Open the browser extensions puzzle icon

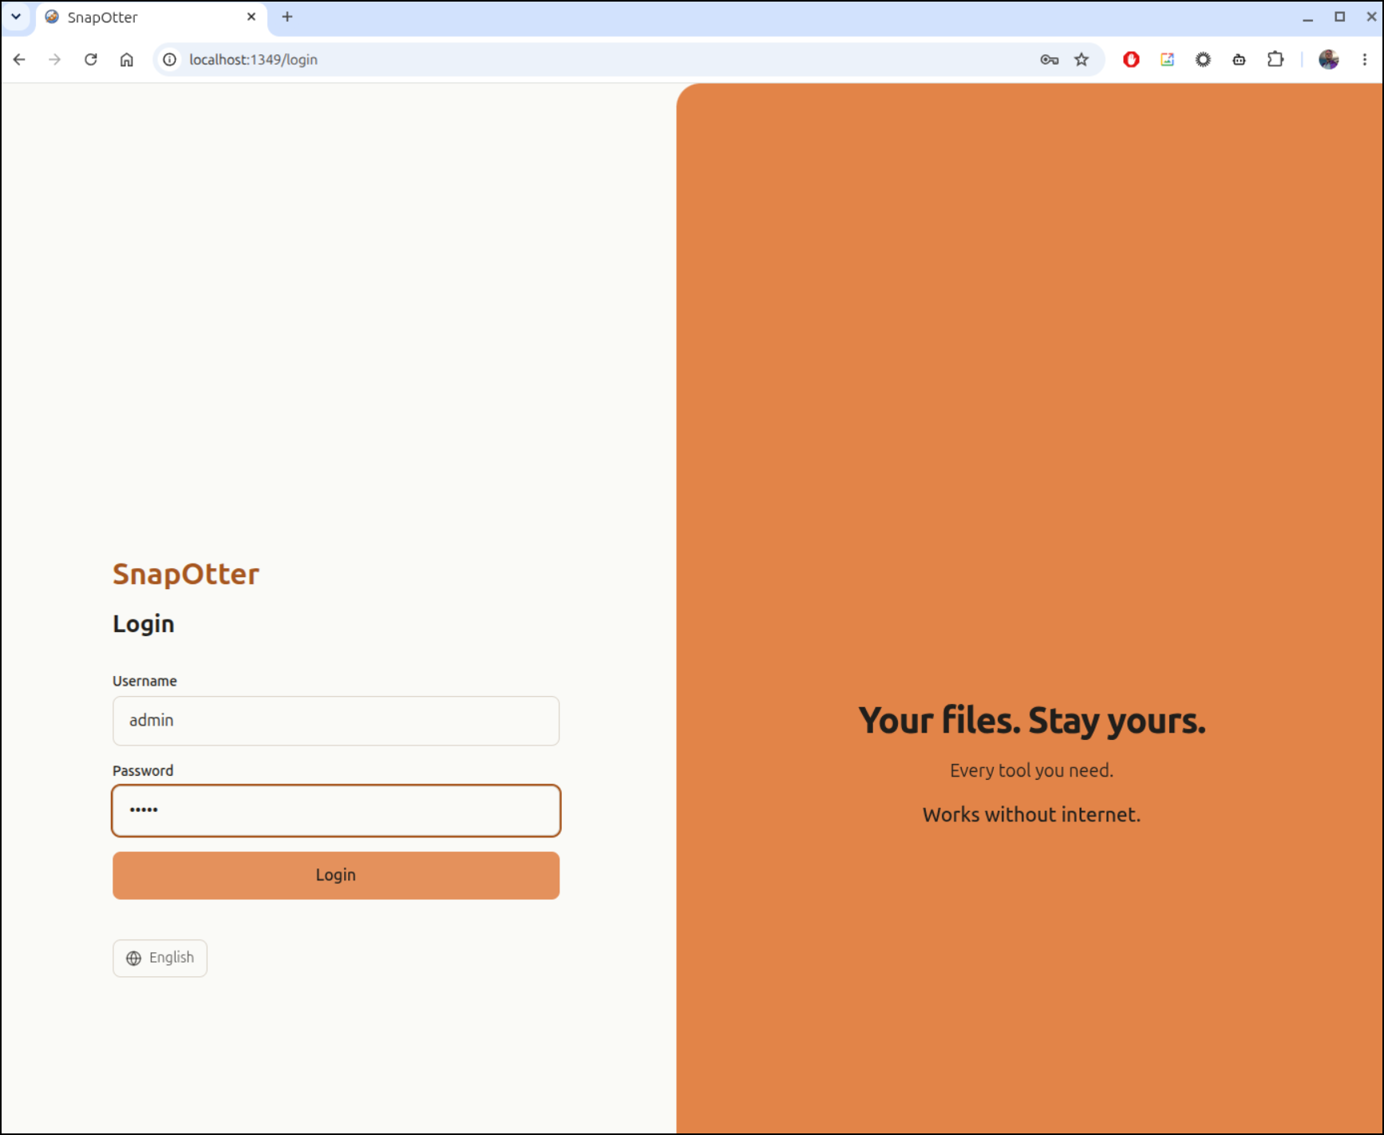(x=1275, y=60)
